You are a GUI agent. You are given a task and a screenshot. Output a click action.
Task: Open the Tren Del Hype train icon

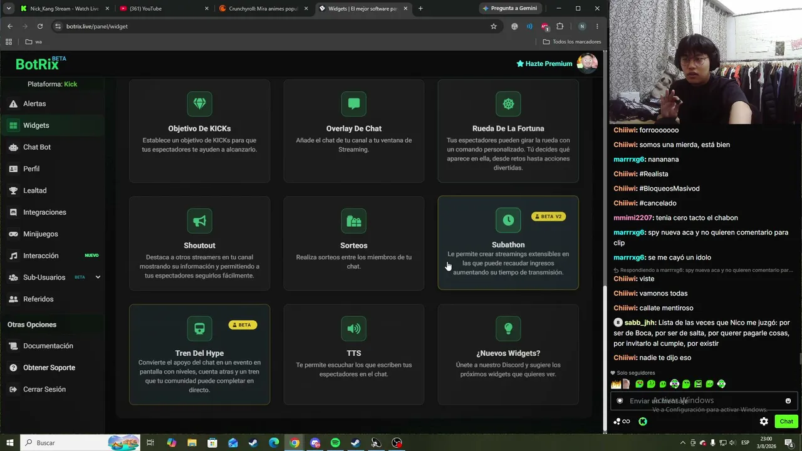point(199,329)
